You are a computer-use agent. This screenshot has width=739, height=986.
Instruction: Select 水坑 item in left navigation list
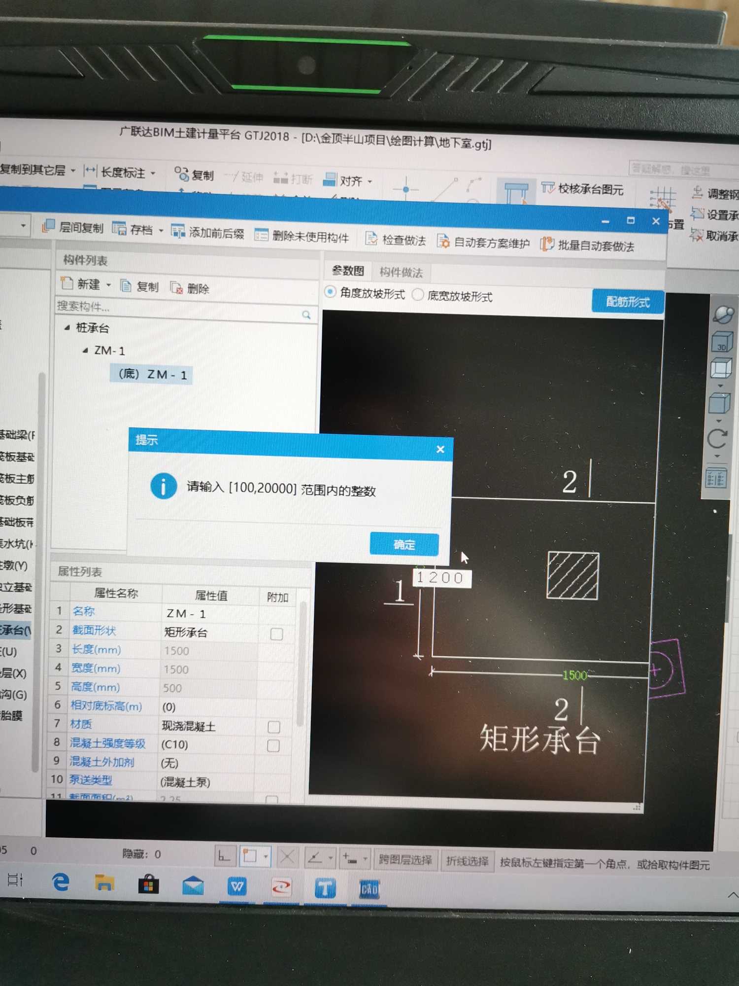[x=17, y=544]
